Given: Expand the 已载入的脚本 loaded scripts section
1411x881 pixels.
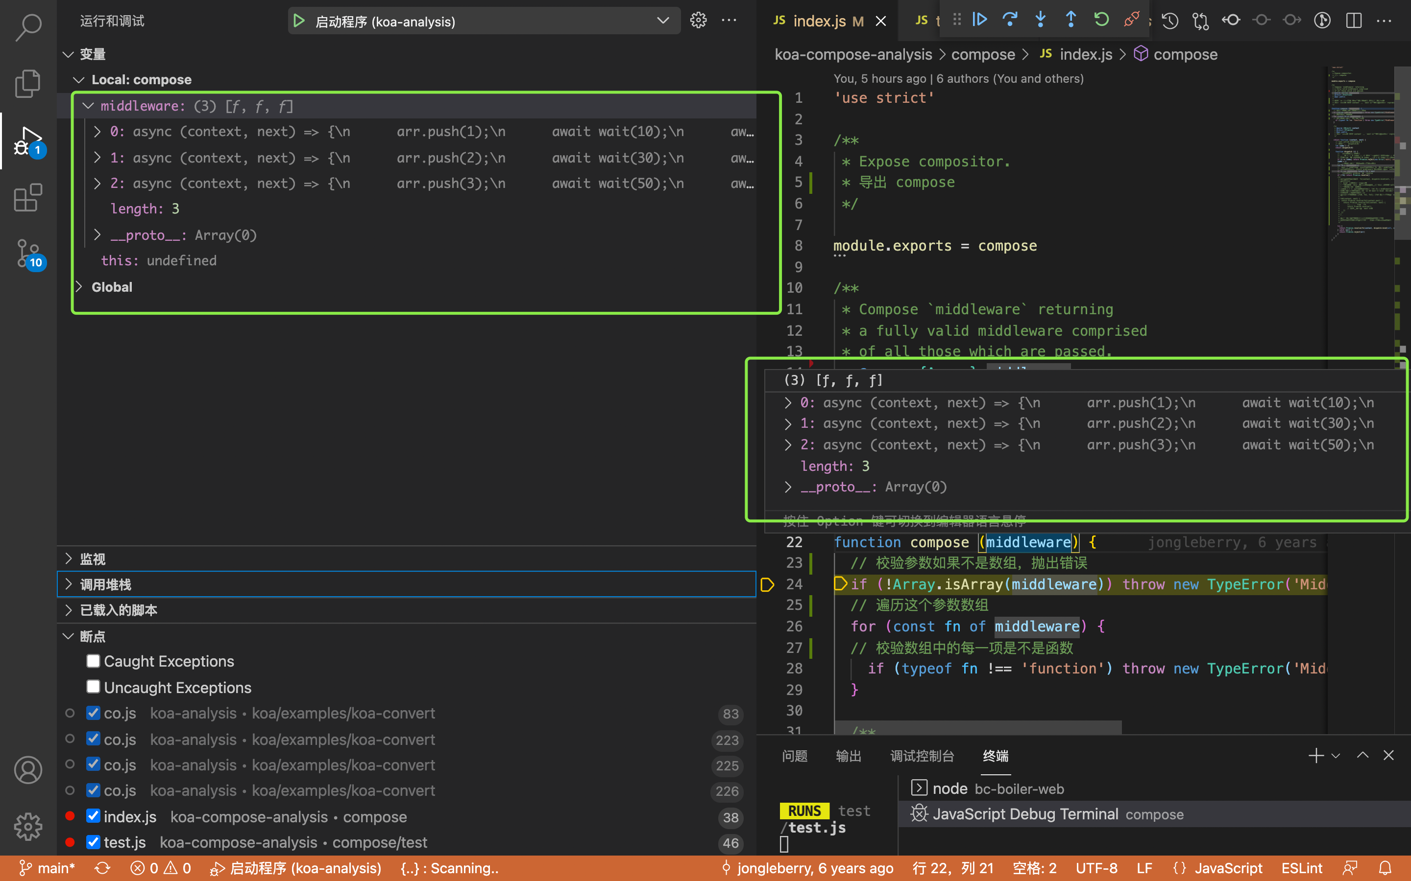Looking at the screenshot, I should click(68, 610).
